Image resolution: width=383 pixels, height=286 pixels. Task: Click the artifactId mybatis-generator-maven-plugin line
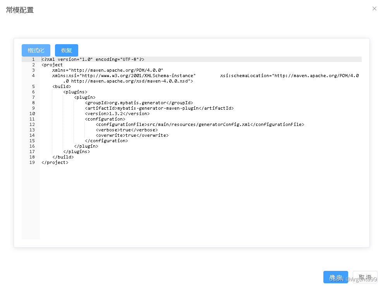pyautogui.click(x=159, y=108)
